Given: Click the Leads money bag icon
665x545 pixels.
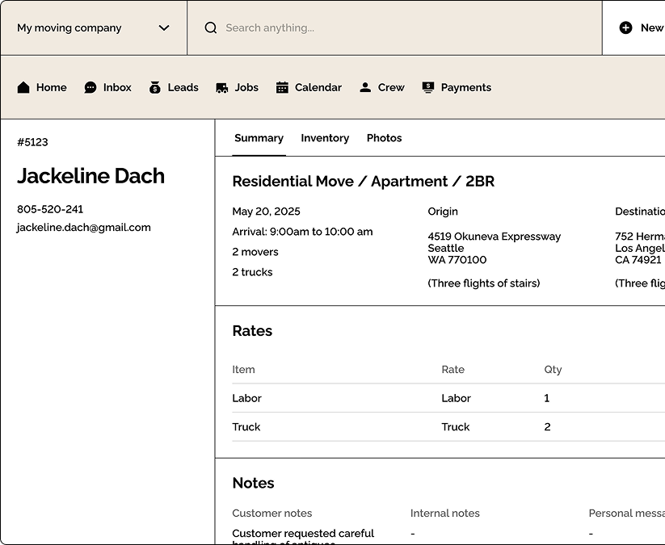Looking at the screenshot, I should coord(155,87).
